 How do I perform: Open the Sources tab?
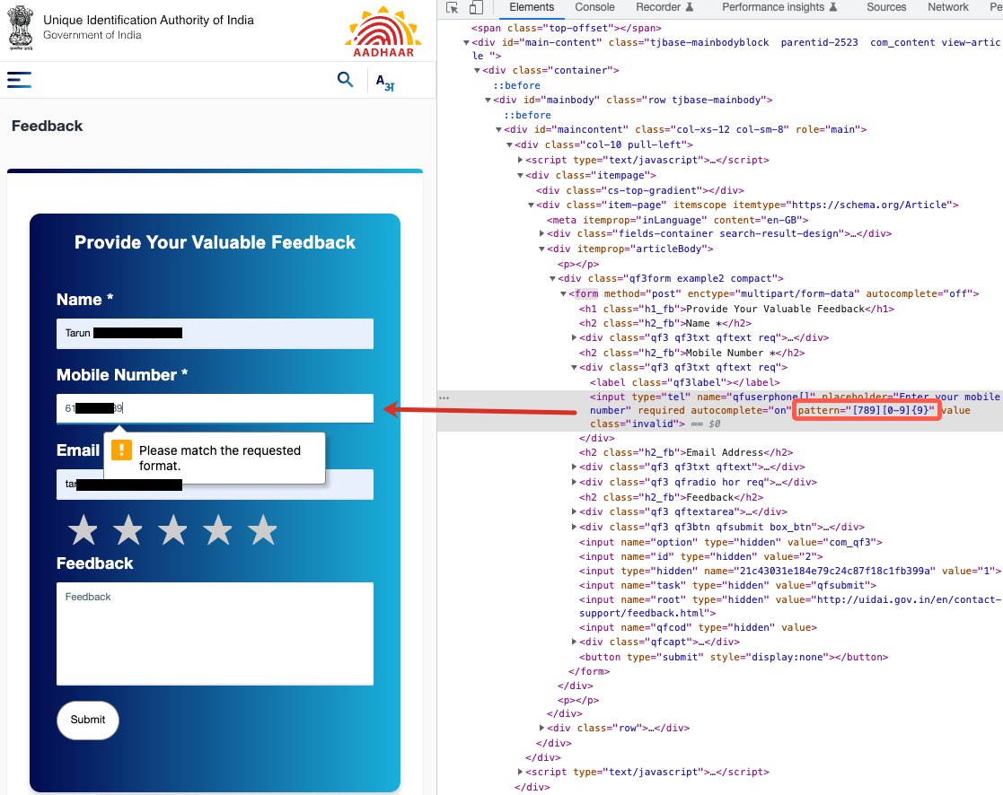click(x=886, y=7)
